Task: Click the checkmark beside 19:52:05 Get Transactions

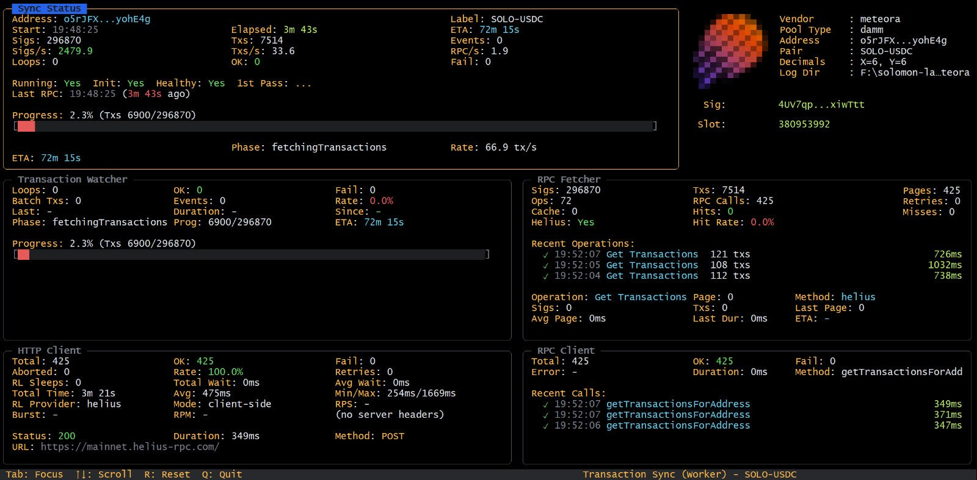Action: (545, 266)
